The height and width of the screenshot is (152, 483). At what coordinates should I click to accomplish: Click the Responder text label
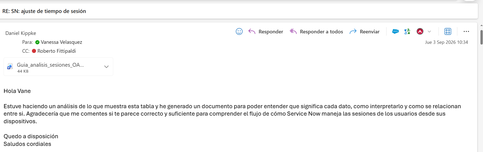pos(271,32)
